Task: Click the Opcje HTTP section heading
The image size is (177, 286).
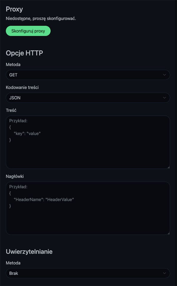Action: (24, 53)
